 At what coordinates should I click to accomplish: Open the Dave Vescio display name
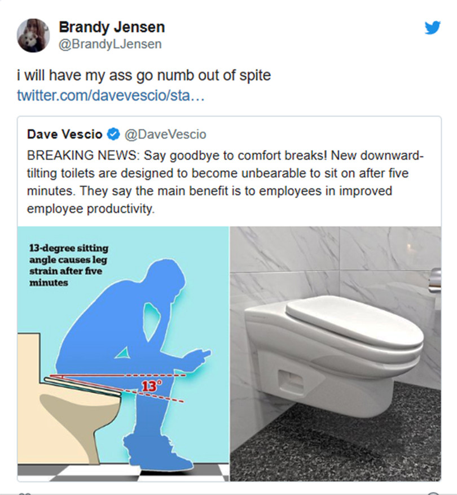pyautogui.click(x=65, y=134)
